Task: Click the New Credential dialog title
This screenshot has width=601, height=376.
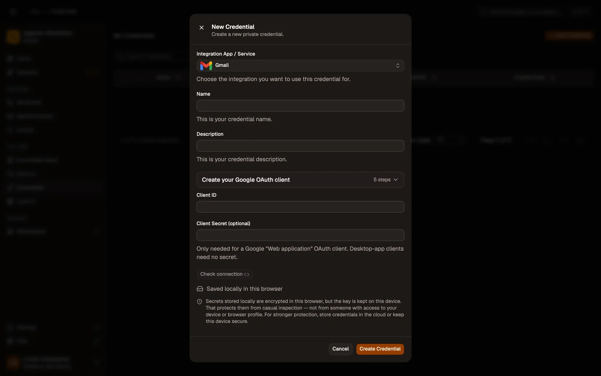Action: [x=233, y=27]
